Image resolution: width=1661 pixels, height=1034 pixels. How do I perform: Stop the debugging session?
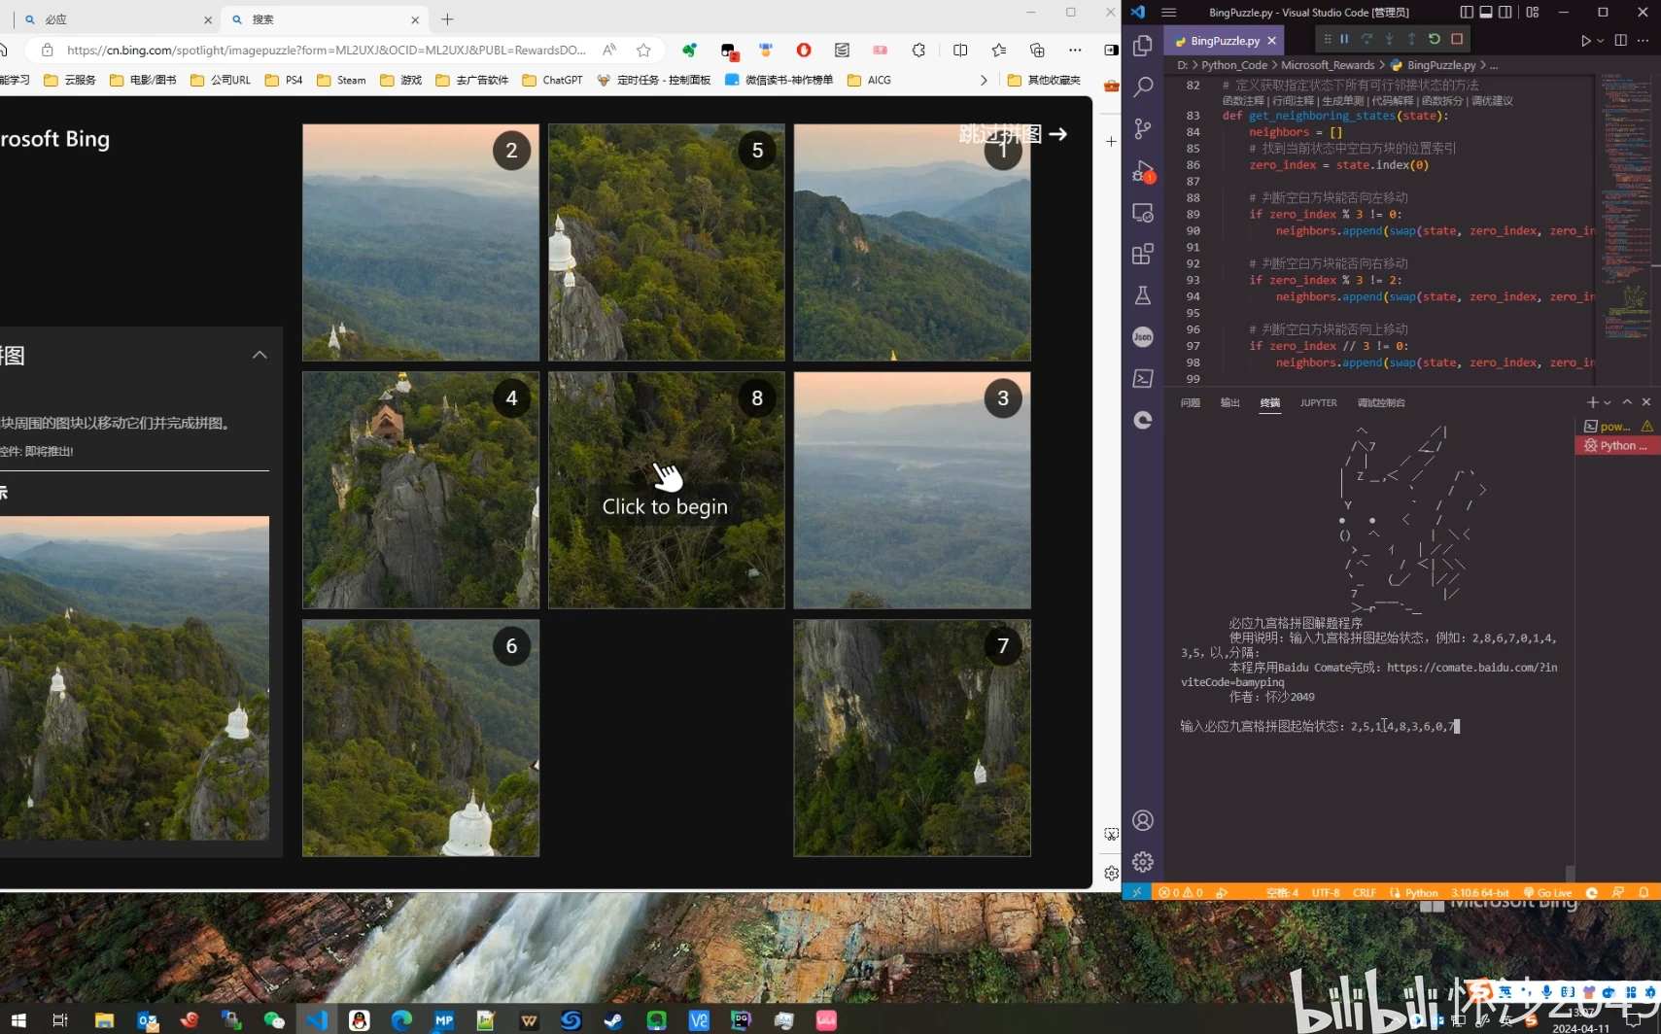point(1457,39)
